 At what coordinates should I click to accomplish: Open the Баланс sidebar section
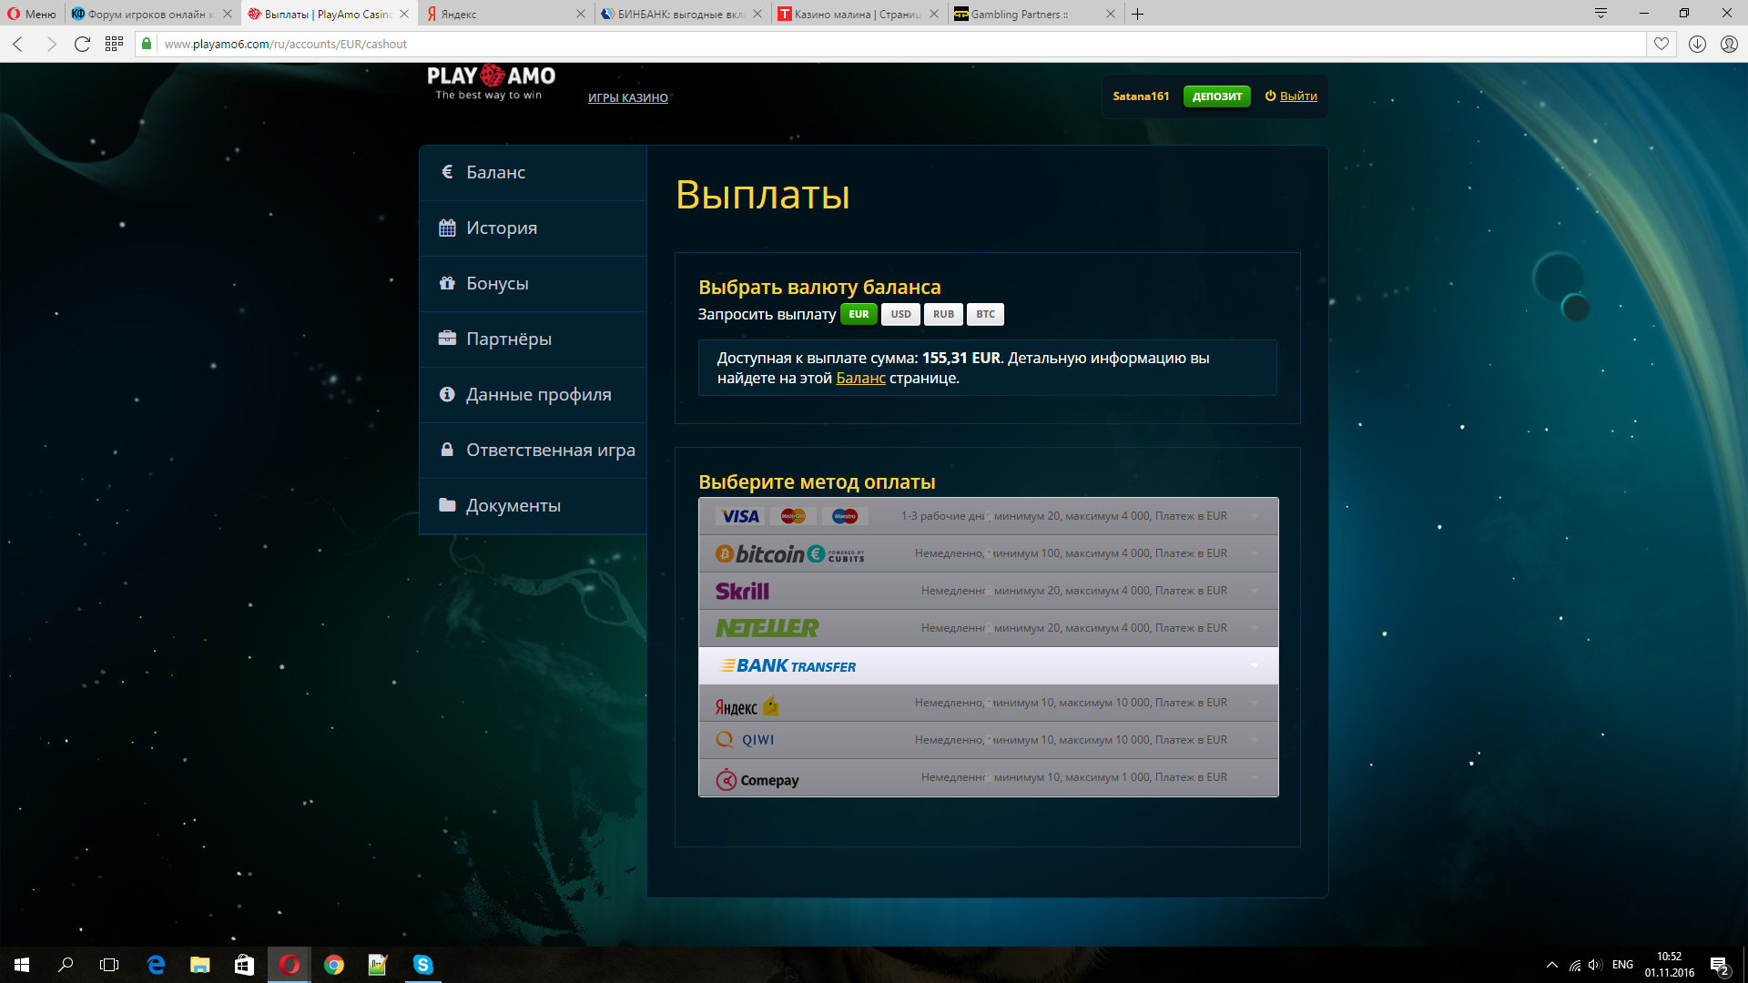pyautogui.click(x=533, y=173)
